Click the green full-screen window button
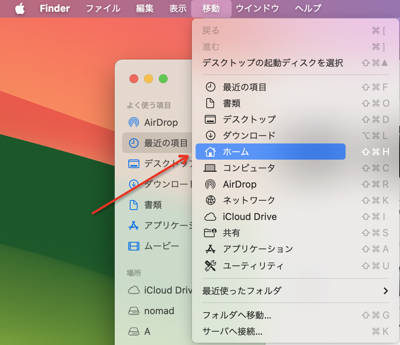The width and height of the screenshot is (400, 345). pyautogui.click(x=163, y=79)
